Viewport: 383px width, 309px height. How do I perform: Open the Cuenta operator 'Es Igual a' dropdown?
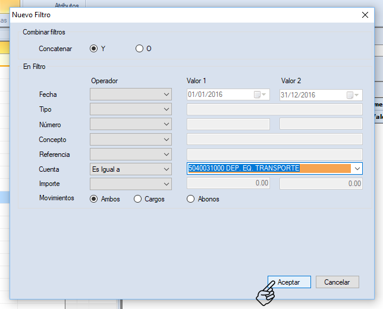tap(166, 169)
